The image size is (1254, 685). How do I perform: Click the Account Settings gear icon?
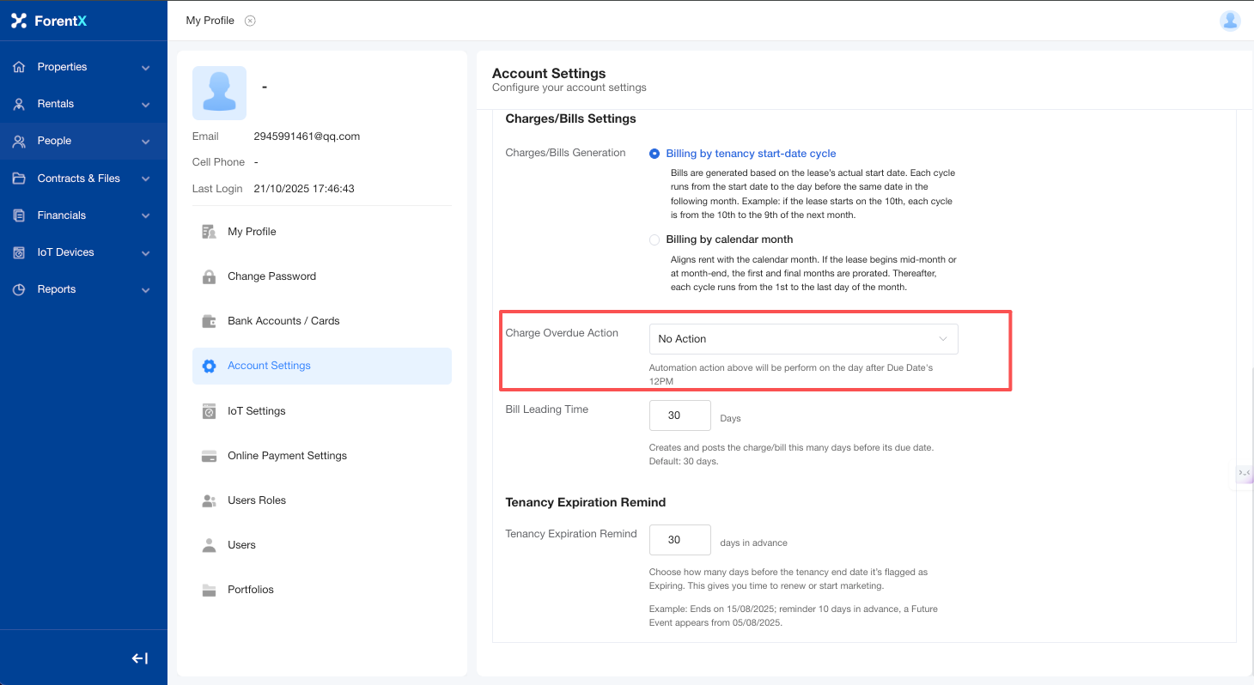pos(209,366)
